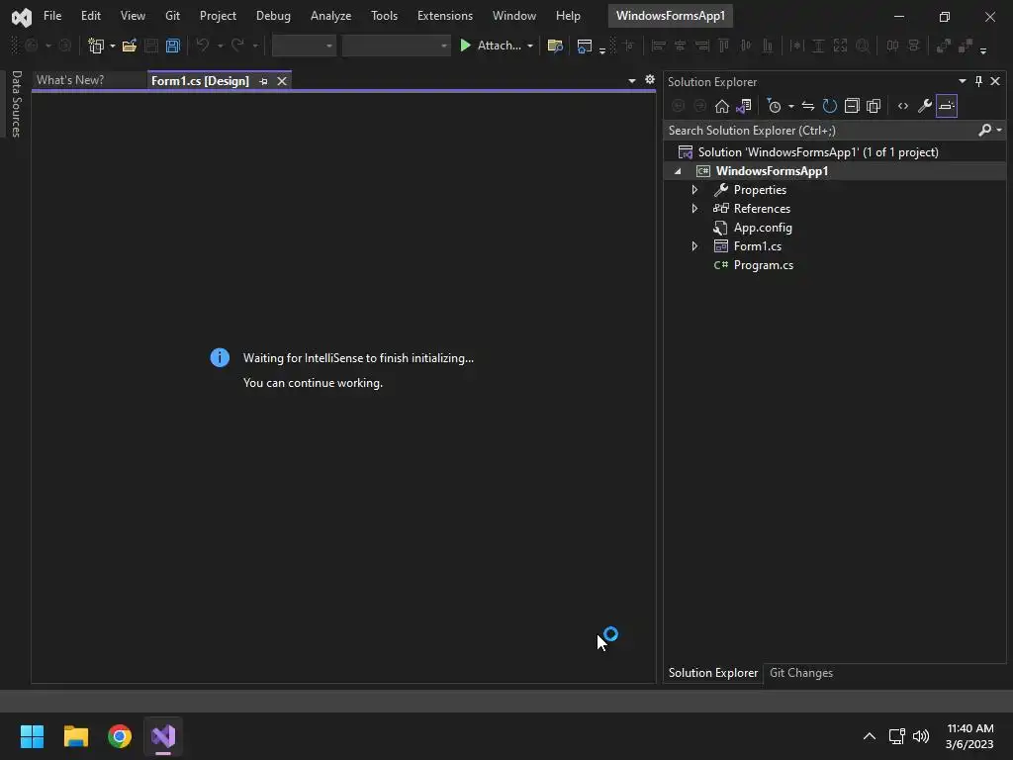Show hidden system tray icons
This screenshot has width=1013, height=760.
(x=870, y=736)
